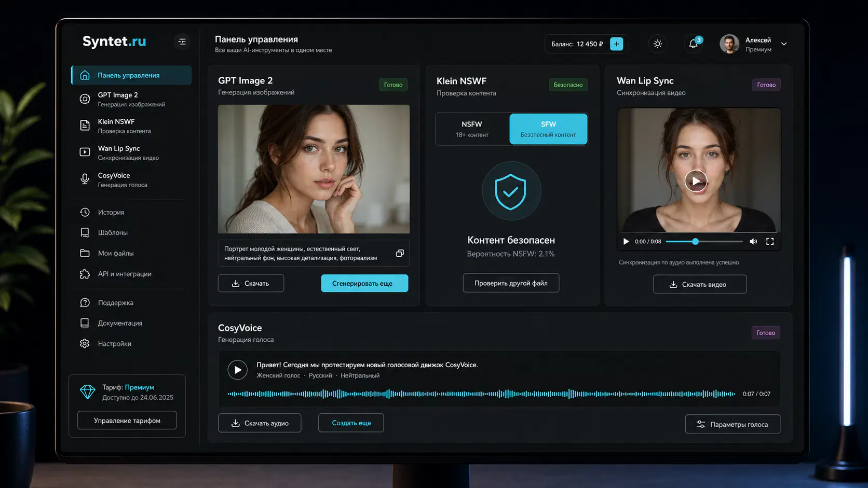Click the Поддержка question icon
868x488 pixels.
click(85, 302)
